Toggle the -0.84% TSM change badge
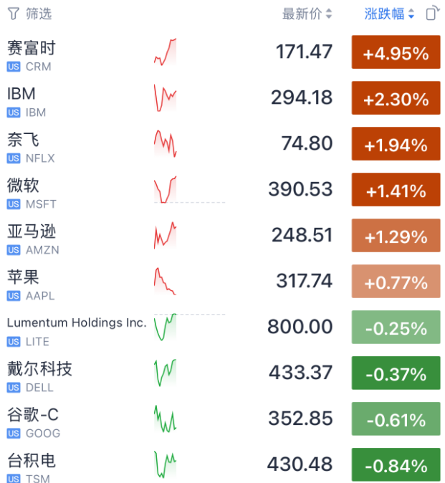The image size is (445, 483). 396,464
